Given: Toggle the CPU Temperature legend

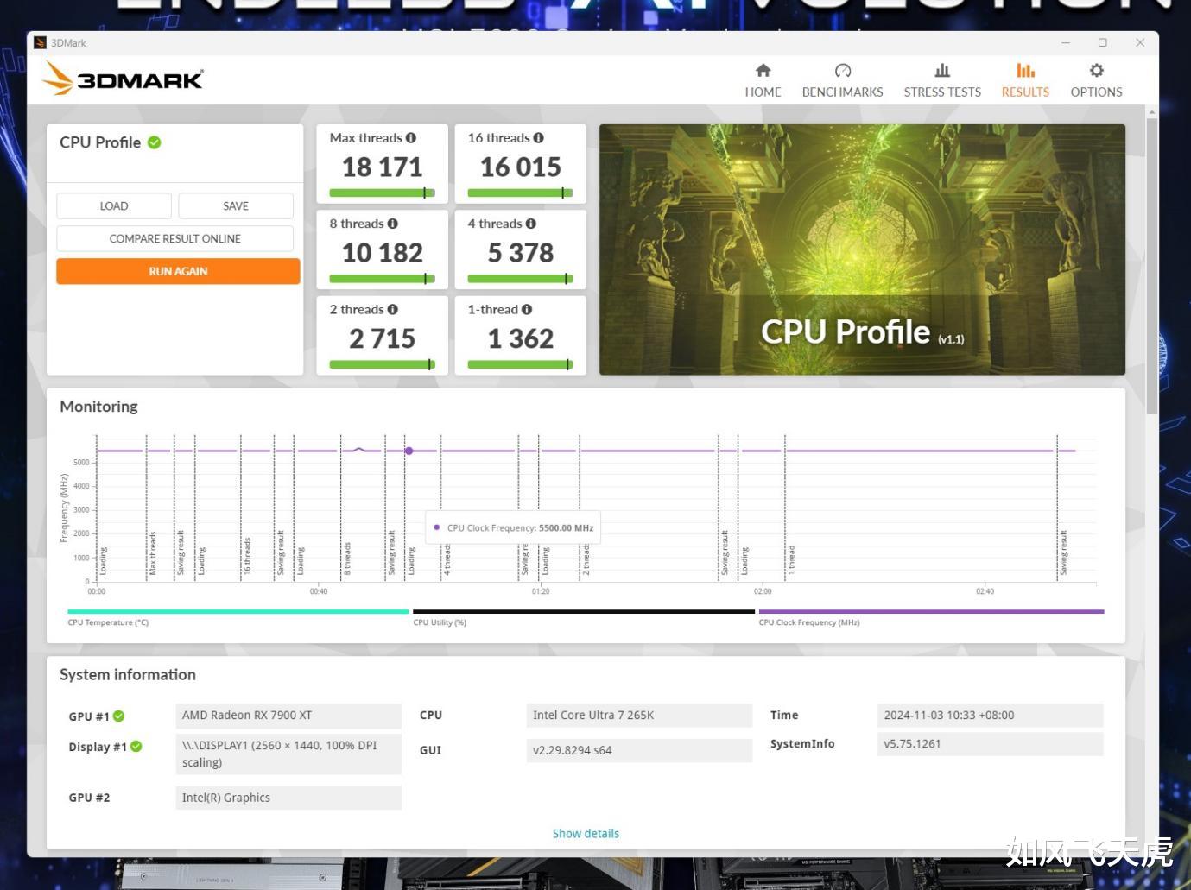Looking at the screenshot, I should coord(238,616).
